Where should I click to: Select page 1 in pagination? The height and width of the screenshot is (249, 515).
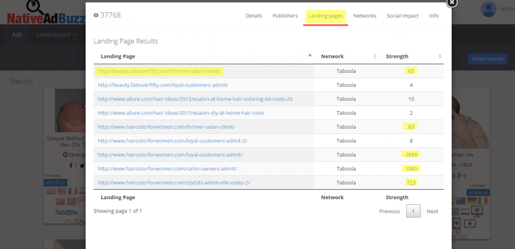tap(413, 211)
